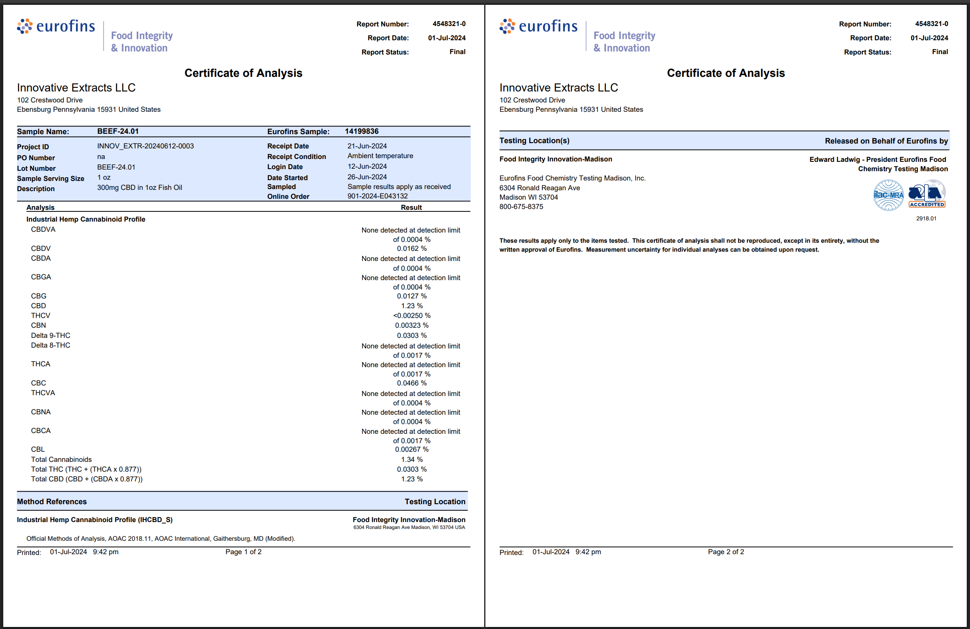This screenshot has width=970, height=629.
Task: Click the Eurofins logo on page 1
Action: coord(56,26)
